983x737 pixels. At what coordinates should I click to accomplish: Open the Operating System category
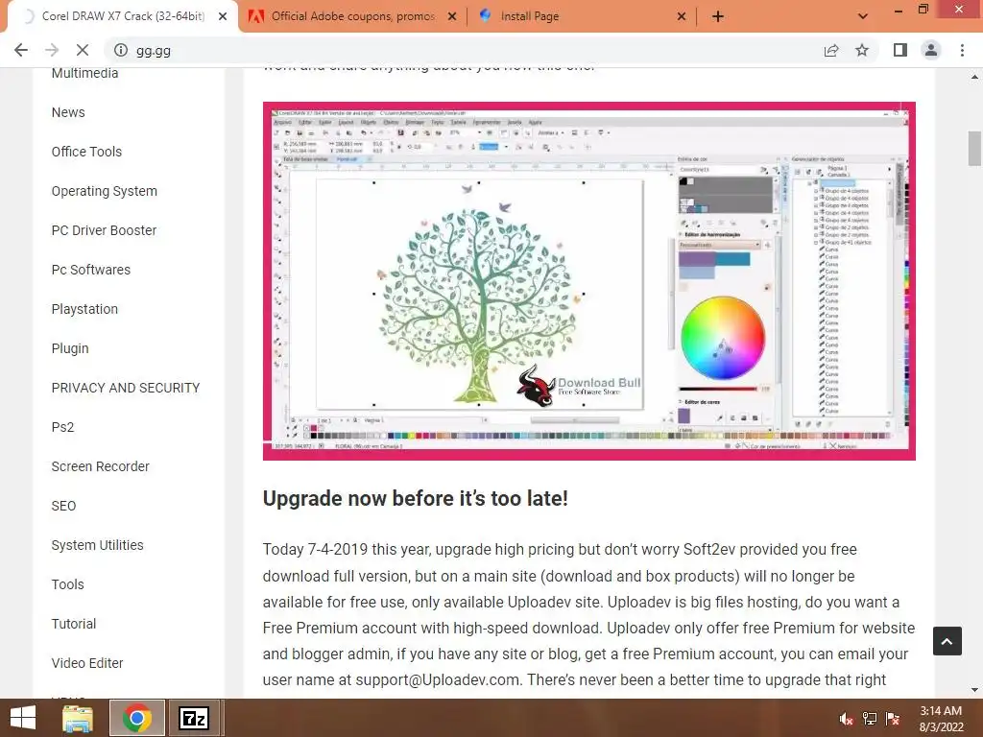[x=104, y=191]
